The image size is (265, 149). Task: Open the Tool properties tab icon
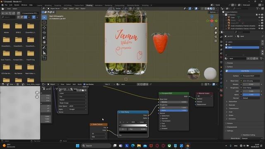(x=221, y=37)
